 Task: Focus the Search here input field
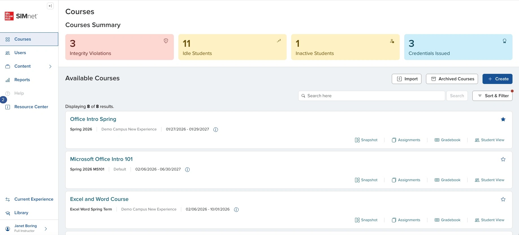[372, 96]
